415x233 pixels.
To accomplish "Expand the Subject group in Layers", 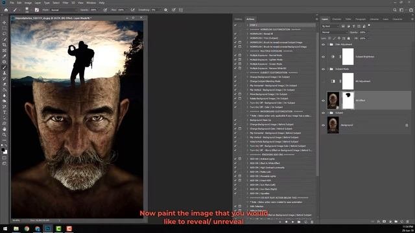I will click(x=328, y=113).
